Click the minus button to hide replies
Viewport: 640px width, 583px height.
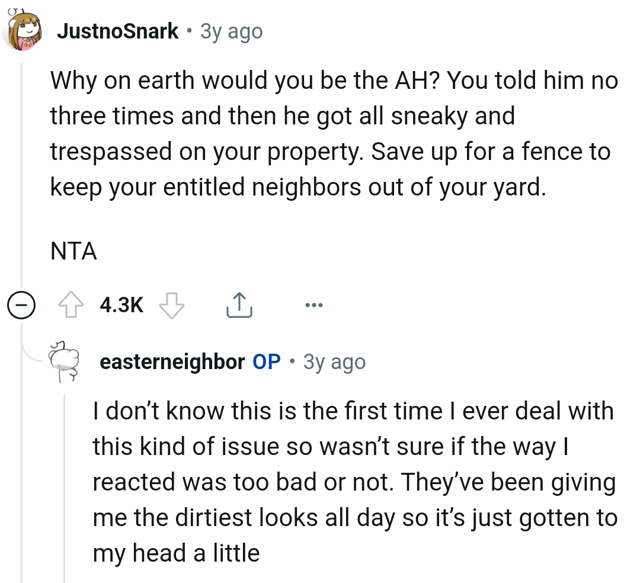click(x=21, y=306)
